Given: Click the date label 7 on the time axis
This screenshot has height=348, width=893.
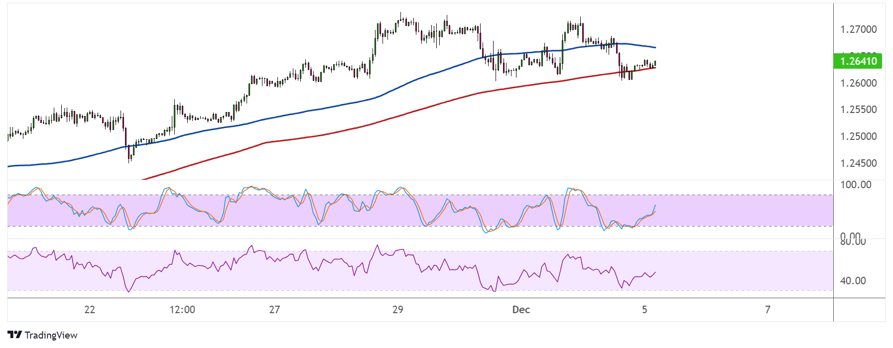Looking at the screenshot, I should pyautogui.click(x=767, y=310).
